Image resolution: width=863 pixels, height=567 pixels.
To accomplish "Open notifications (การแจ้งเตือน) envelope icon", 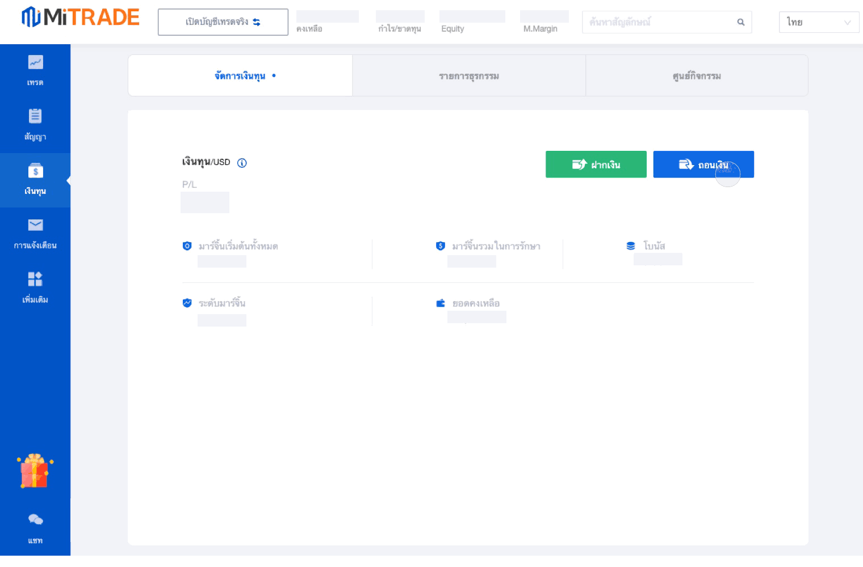I will point(35,225).
